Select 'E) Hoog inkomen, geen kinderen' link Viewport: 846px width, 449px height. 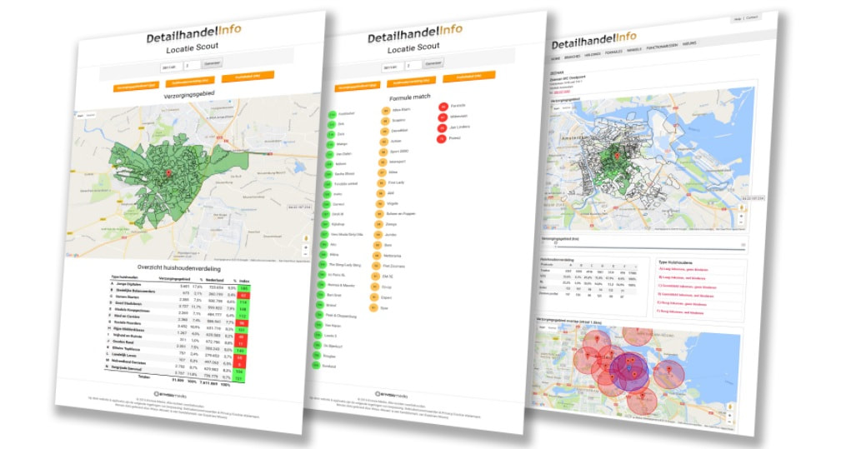[683, 303]
